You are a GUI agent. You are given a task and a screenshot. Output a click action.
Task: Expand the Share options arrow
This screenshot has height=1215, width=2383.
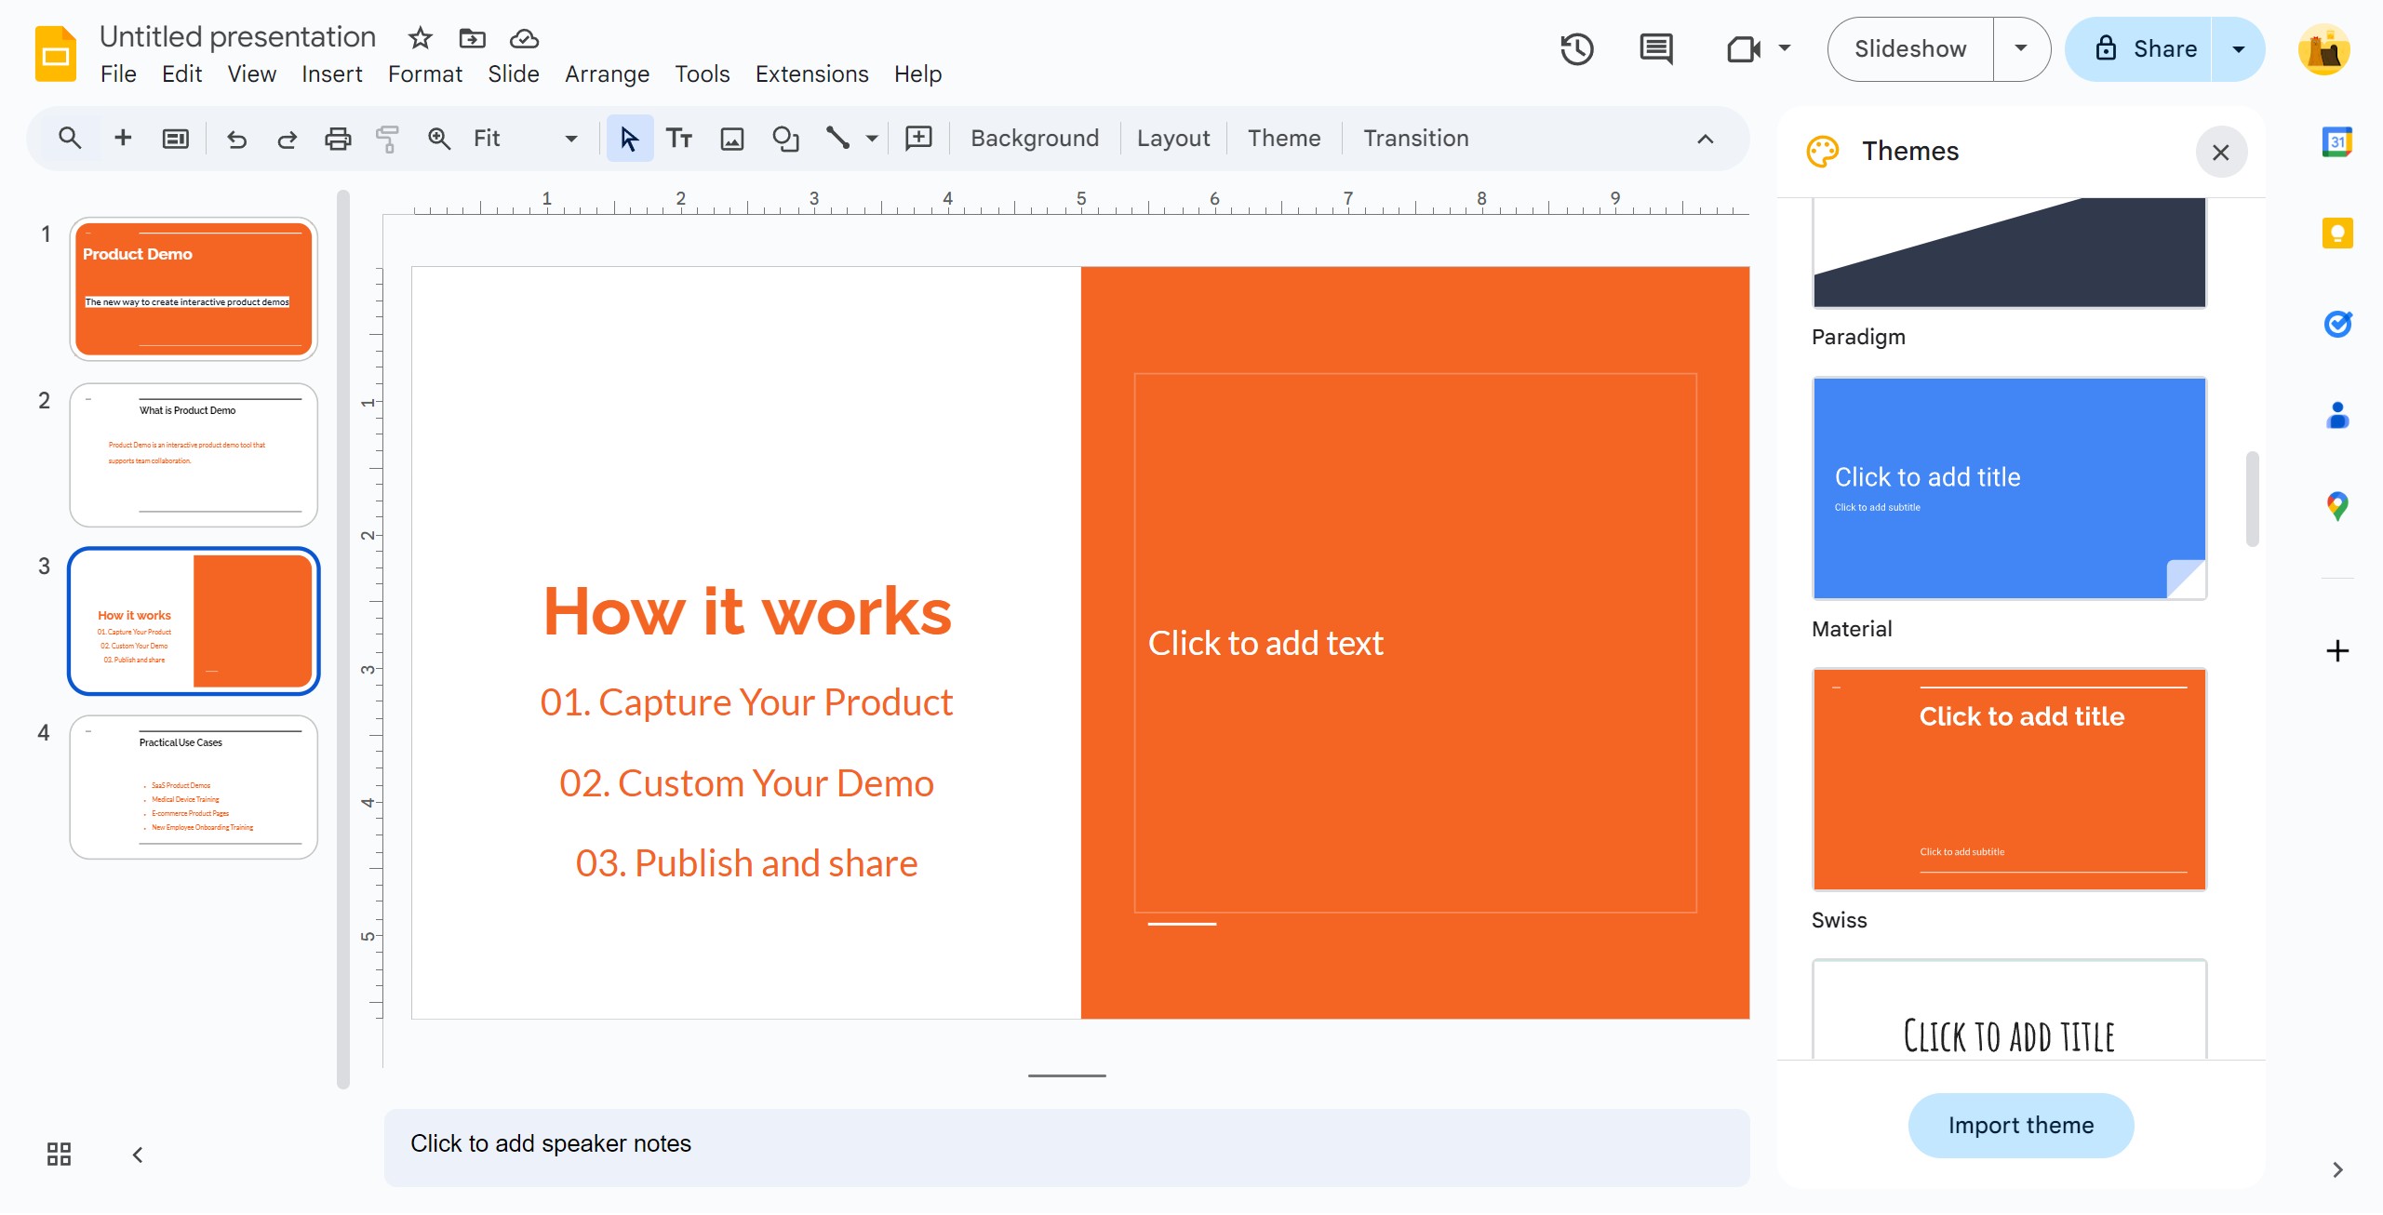(2239, 49)
